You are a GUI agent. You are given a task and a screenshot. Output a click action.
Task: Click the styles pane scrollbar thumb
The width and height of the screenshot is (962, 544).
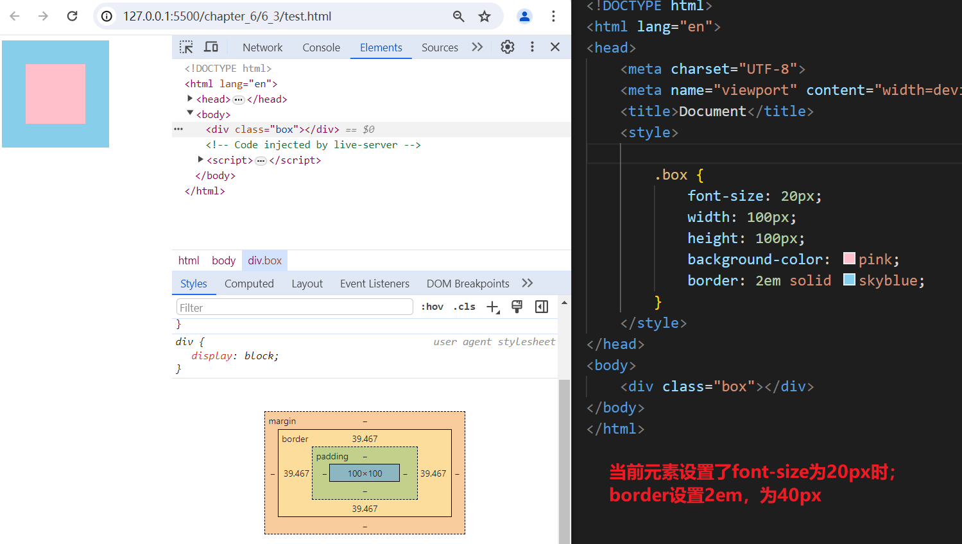564,461
